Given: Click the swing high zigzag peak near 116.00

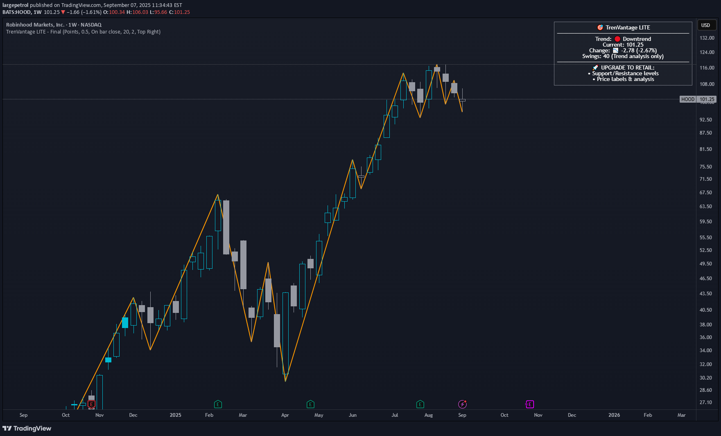Looking at the screenshot, I should pos(437,65).
